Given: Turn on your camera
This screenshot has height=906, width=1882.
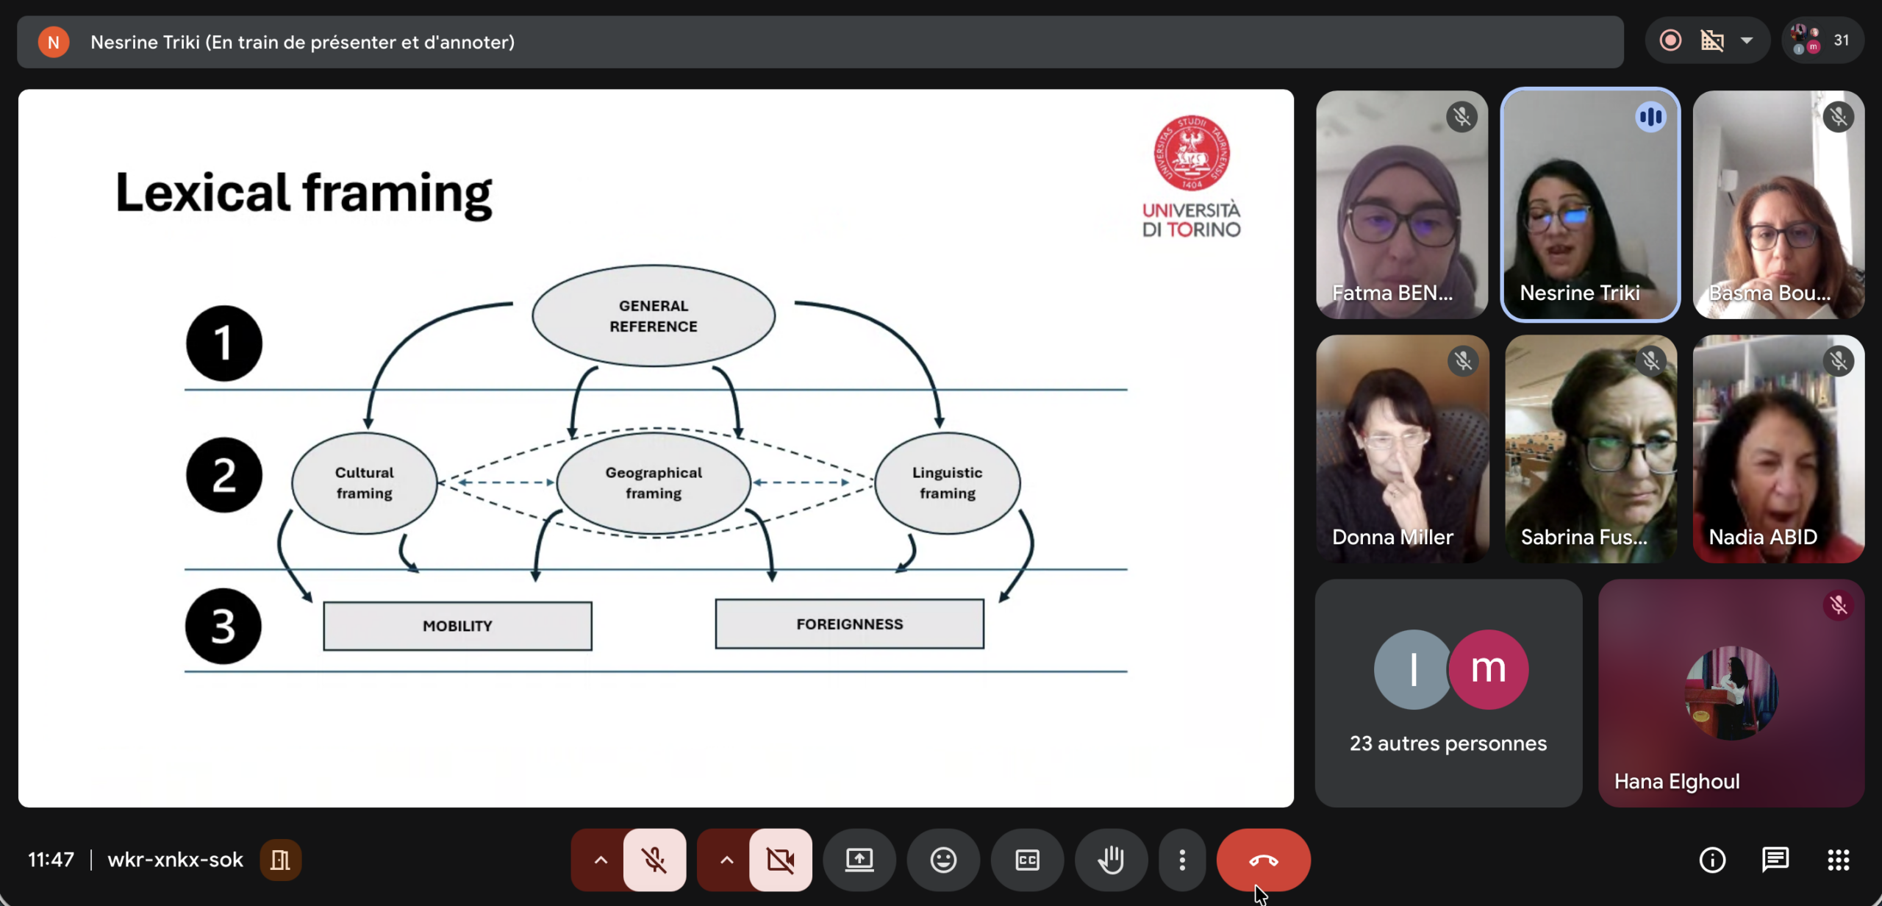Looking at the screenshot, I should coord(780,860).
